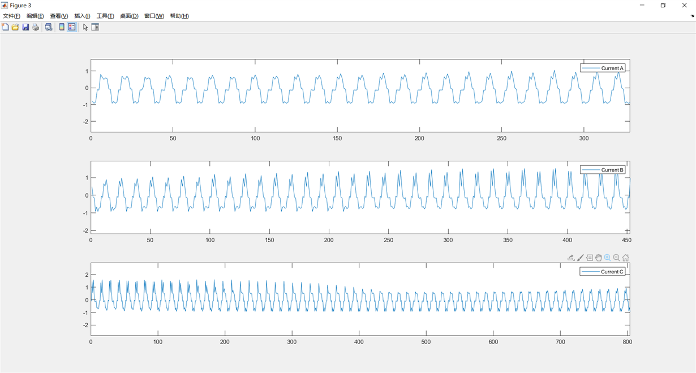The image size is (696, 373).
Task: Click the Current C legend entry
Action: tap(603, 272)
